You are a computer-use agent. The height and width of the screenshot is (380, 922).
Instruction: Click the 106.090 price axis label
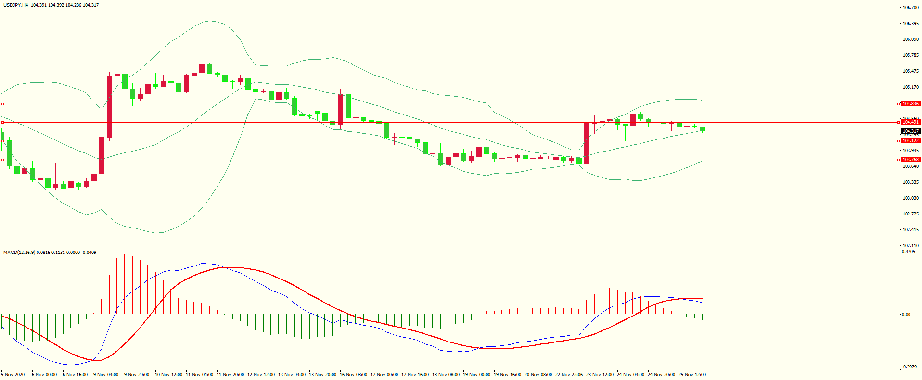point(911,39)
